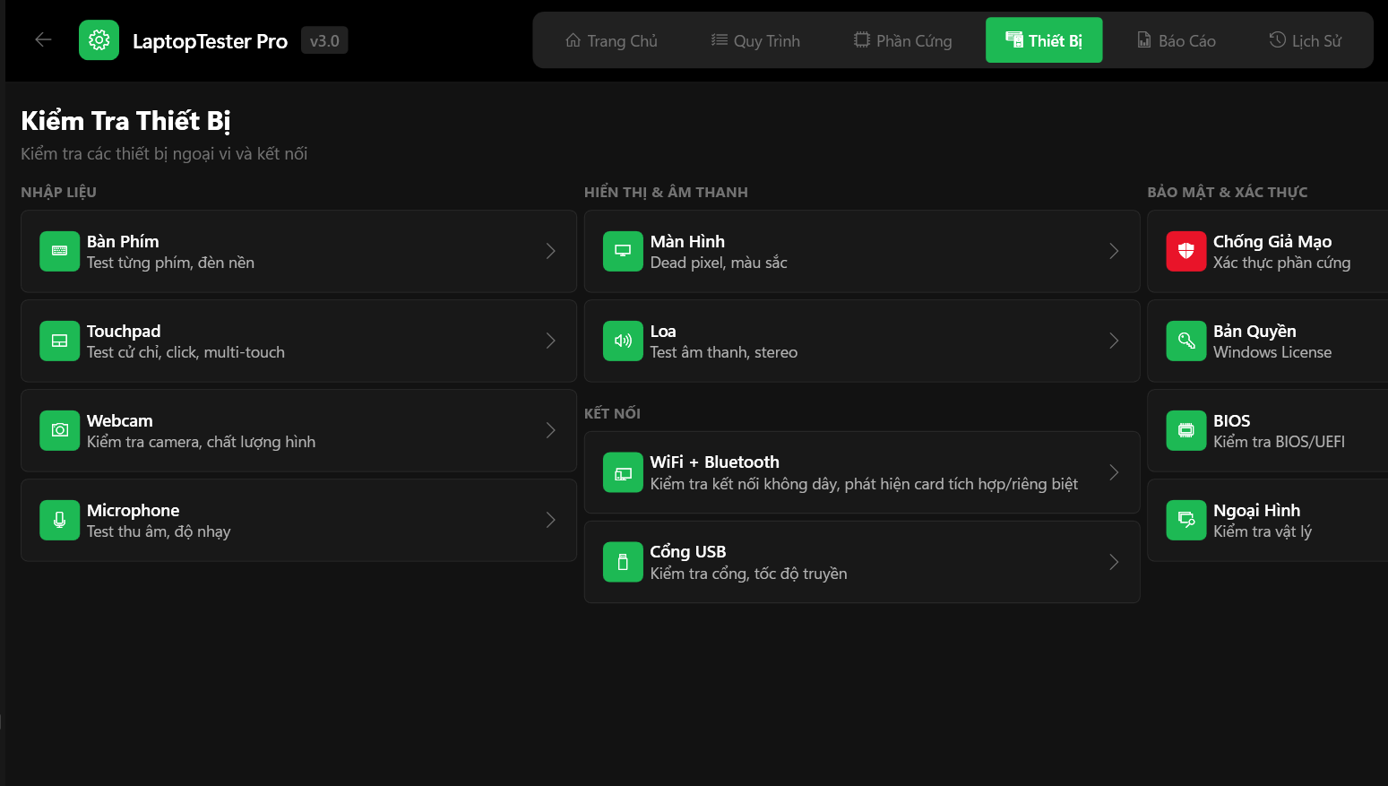Click the BIOS chip icon

[1185, 430]
